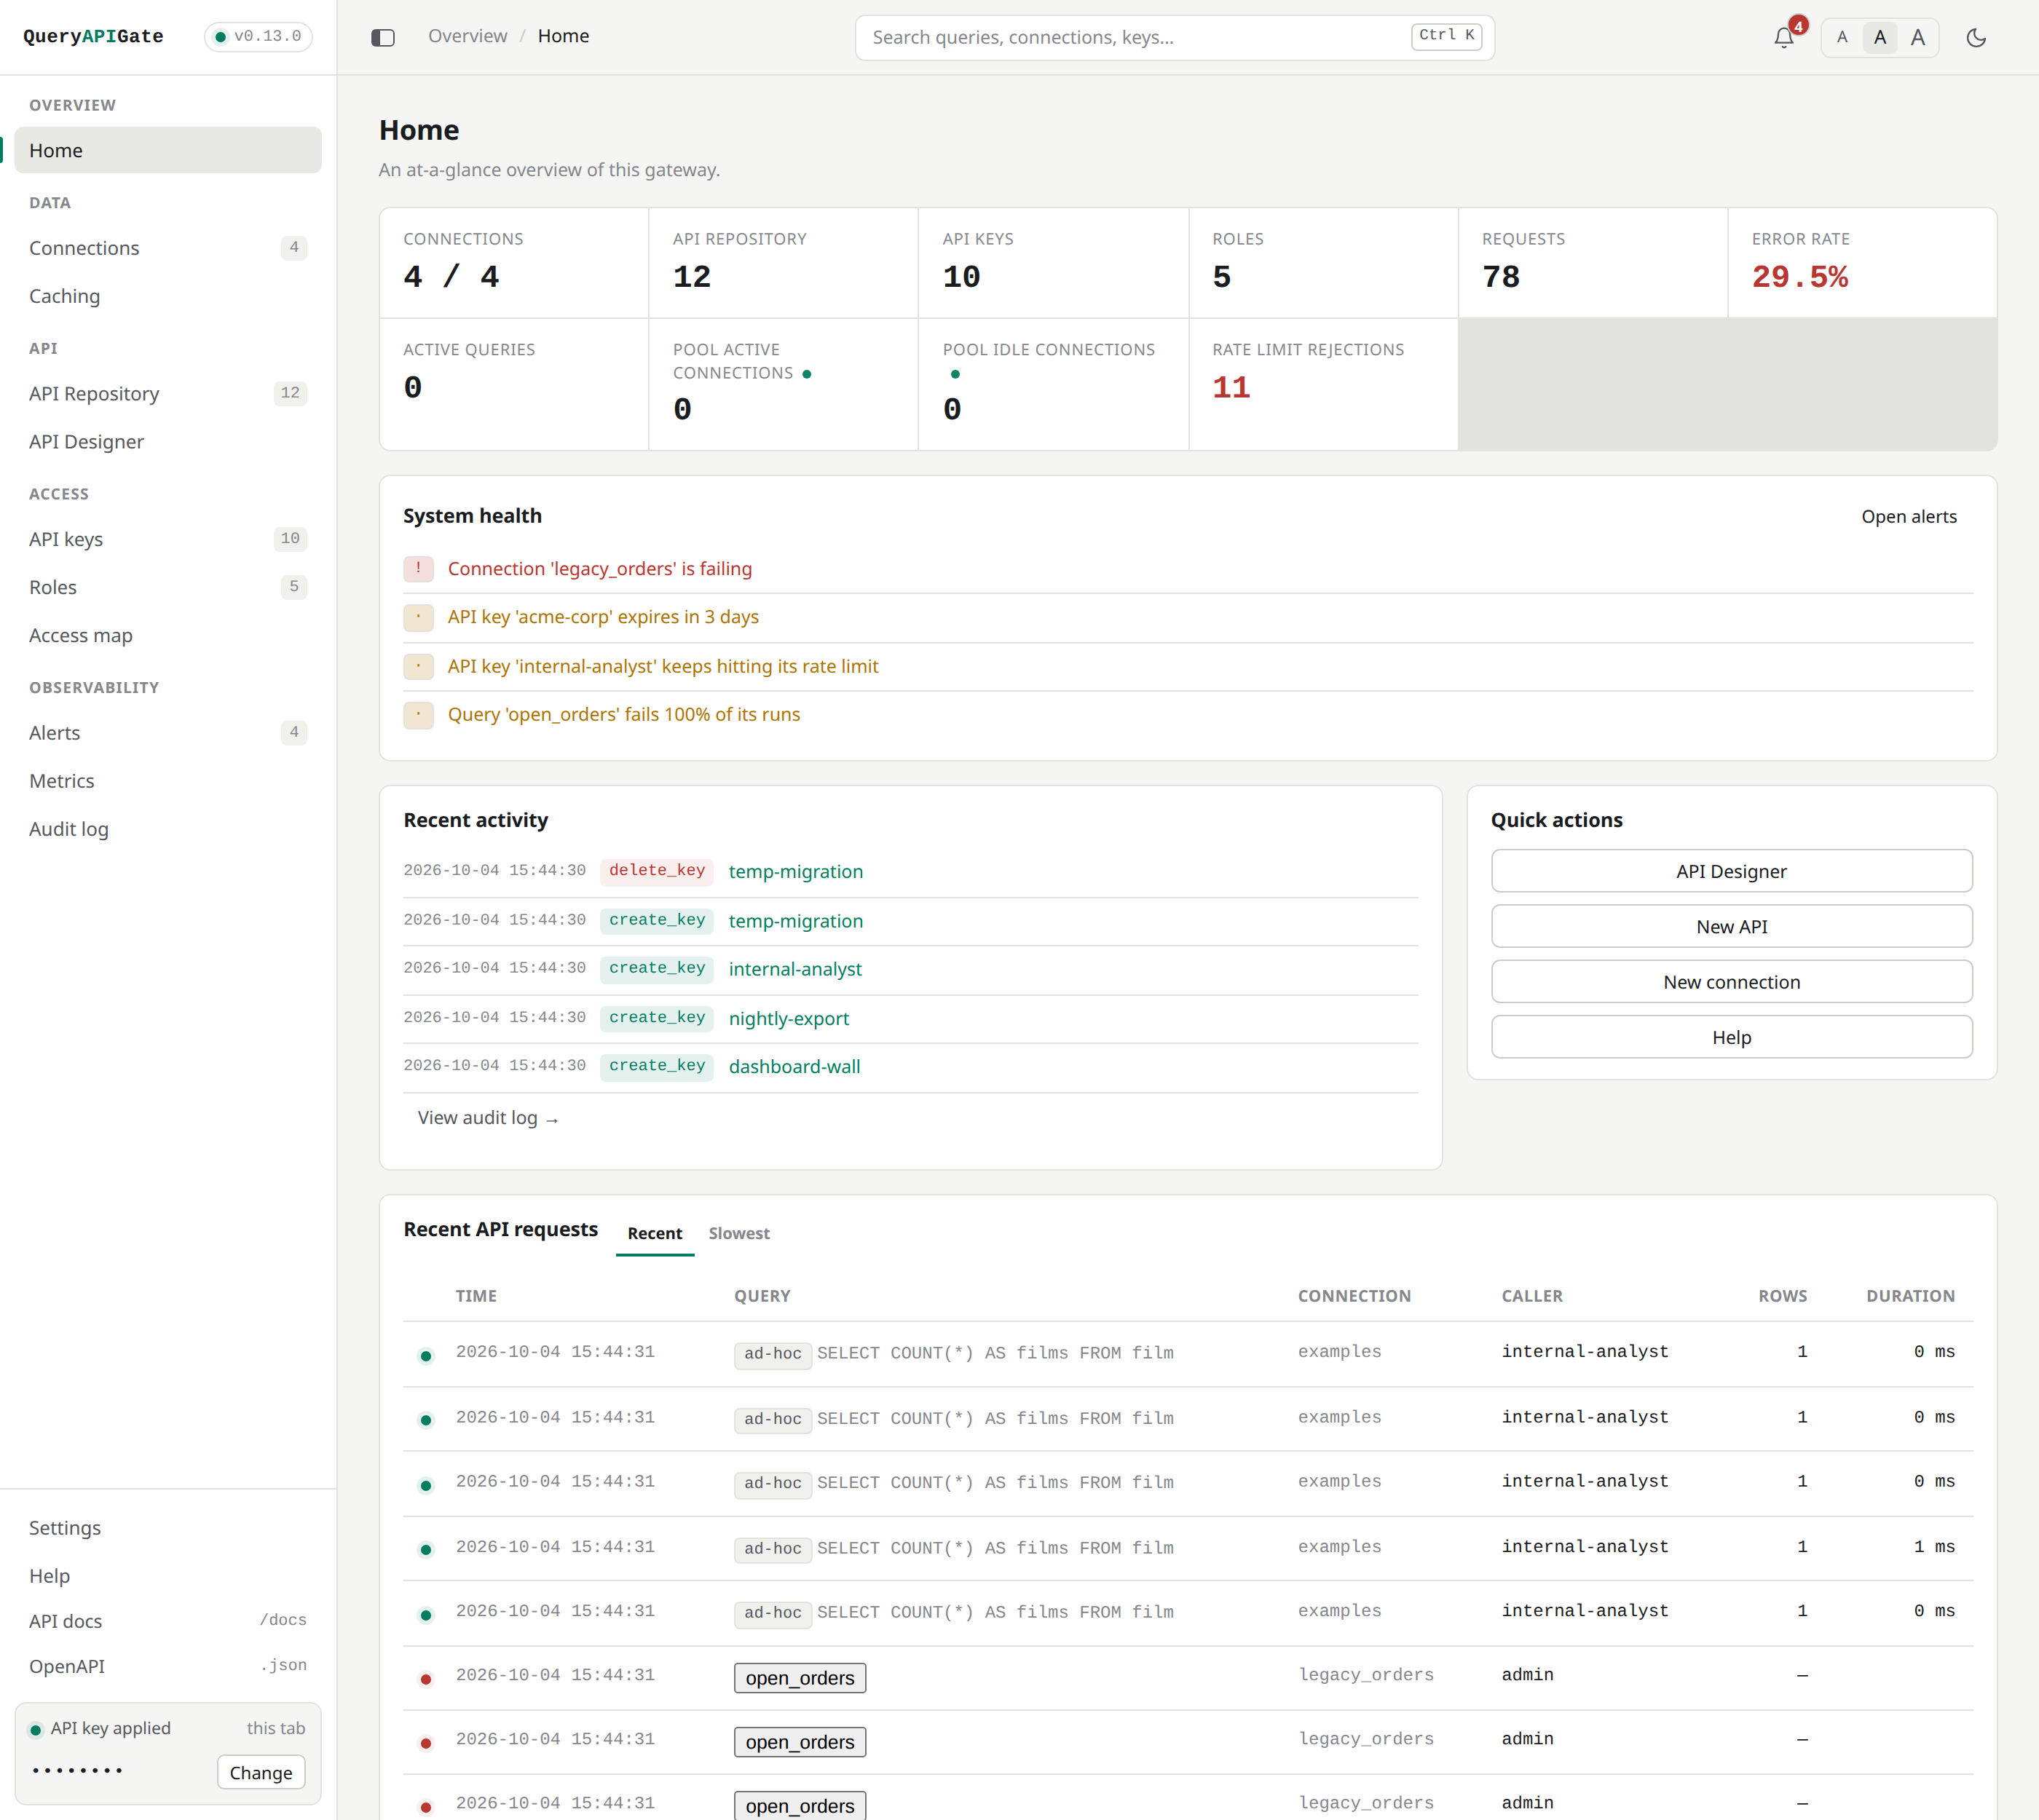Click the New API button
The height and width of the screenshot is (1820, 2039).
1731,926
